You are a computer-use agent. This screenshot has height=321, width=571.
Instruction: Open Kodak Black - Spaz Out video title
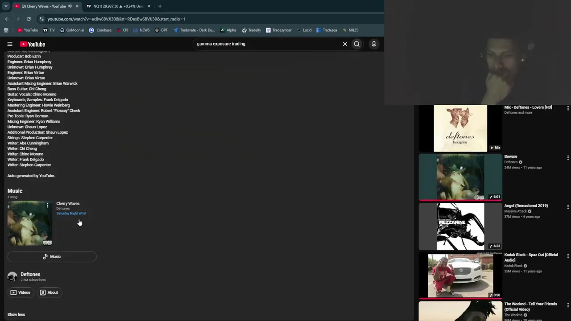[531, 258]
